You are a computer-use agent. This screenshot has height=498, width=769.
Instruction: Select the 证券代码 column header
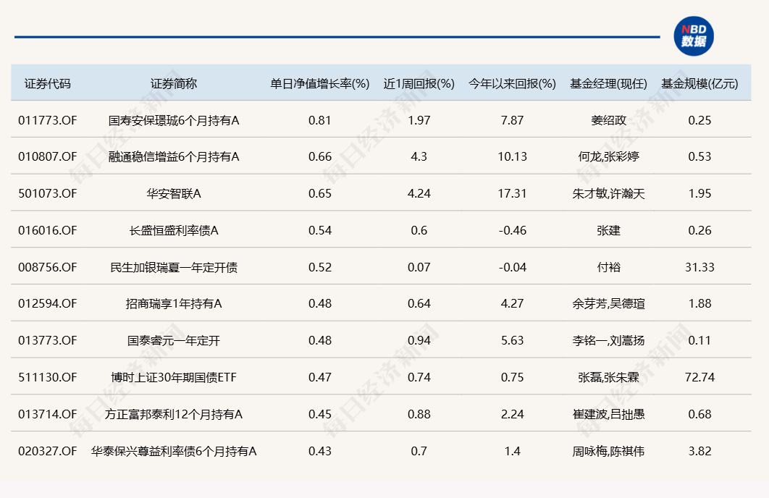pos(48,84)
